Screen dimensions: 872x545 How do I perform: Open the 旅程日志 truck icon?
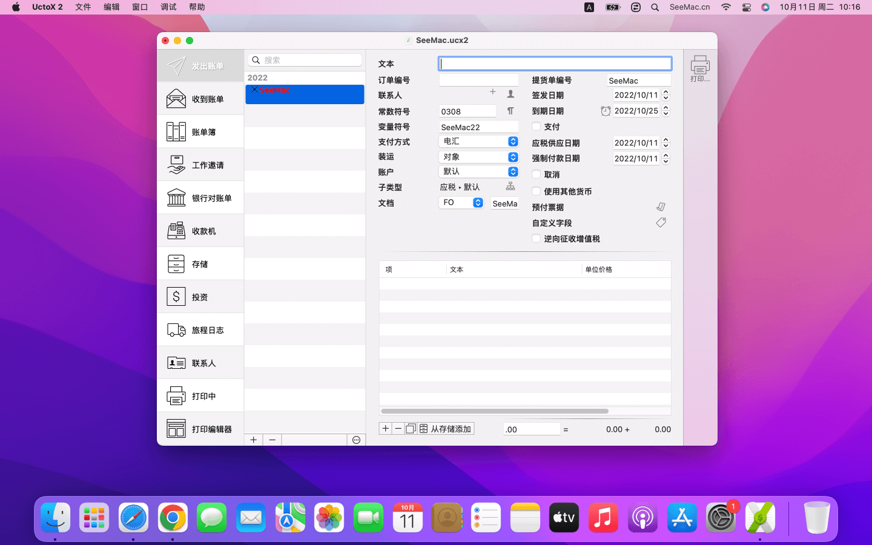[x=176, y=330]
